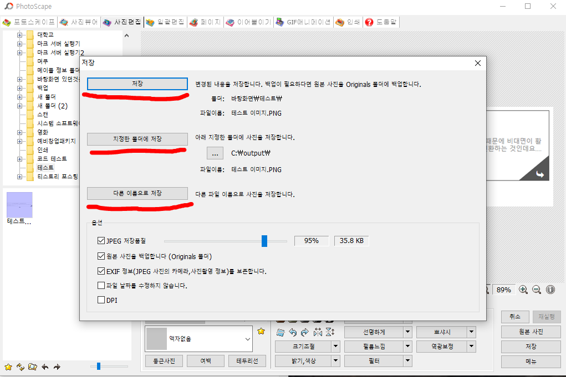Select the 스캔 folder in tree
566x377 pixels.
(x=43, y=115)
